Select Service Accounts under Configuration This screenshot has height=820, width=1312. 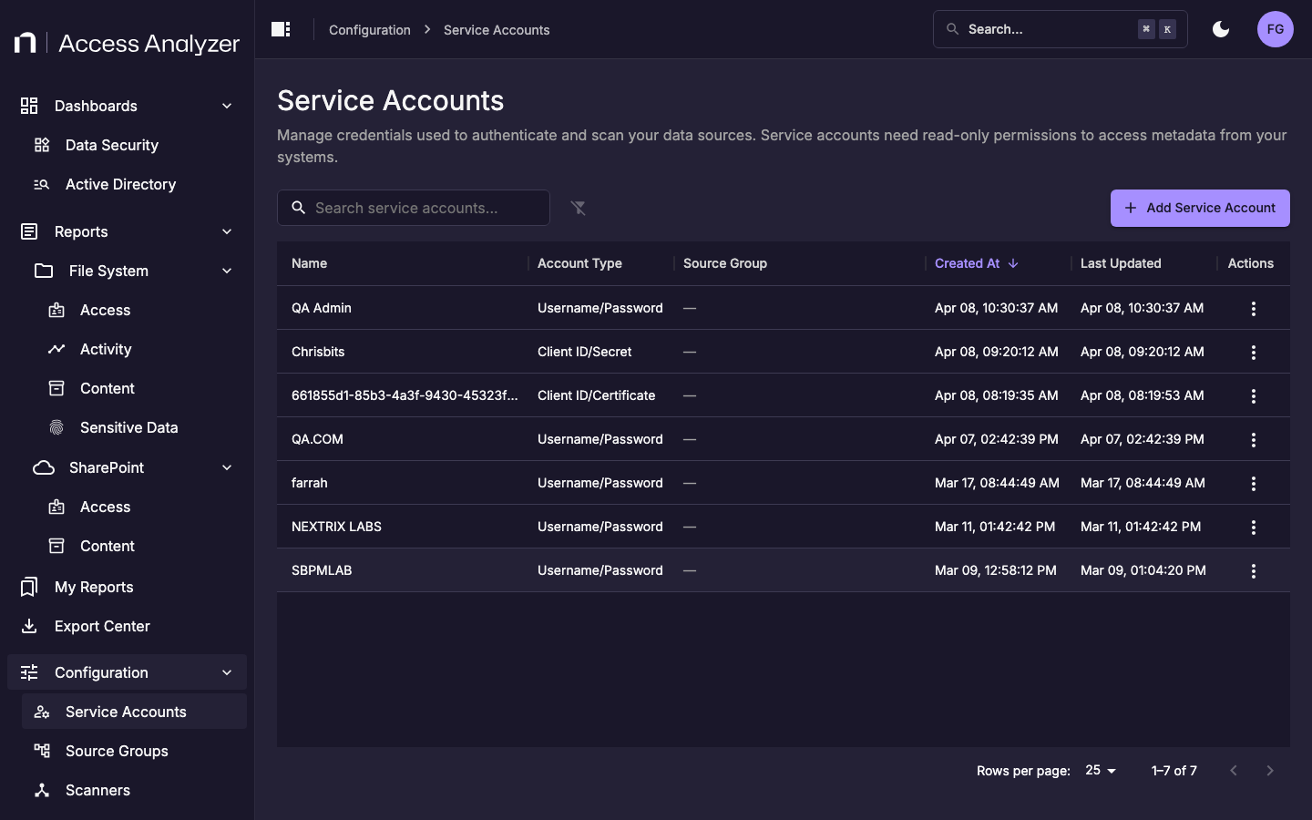pos(125,712)
